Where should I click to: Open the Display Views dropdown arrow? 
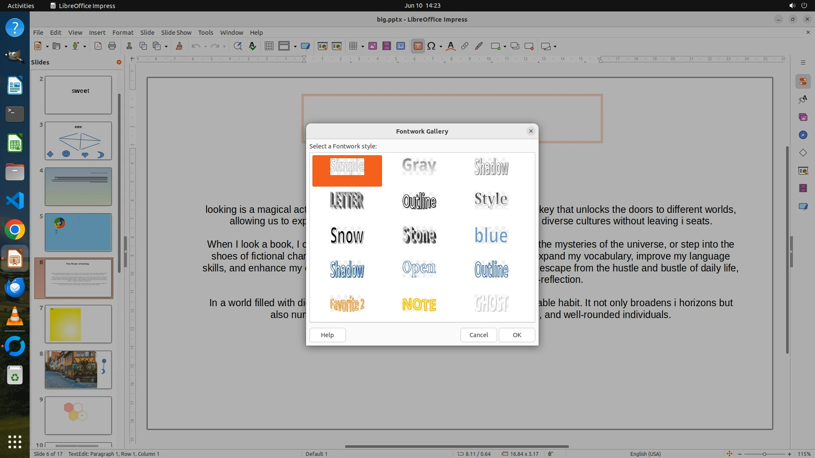295,47
